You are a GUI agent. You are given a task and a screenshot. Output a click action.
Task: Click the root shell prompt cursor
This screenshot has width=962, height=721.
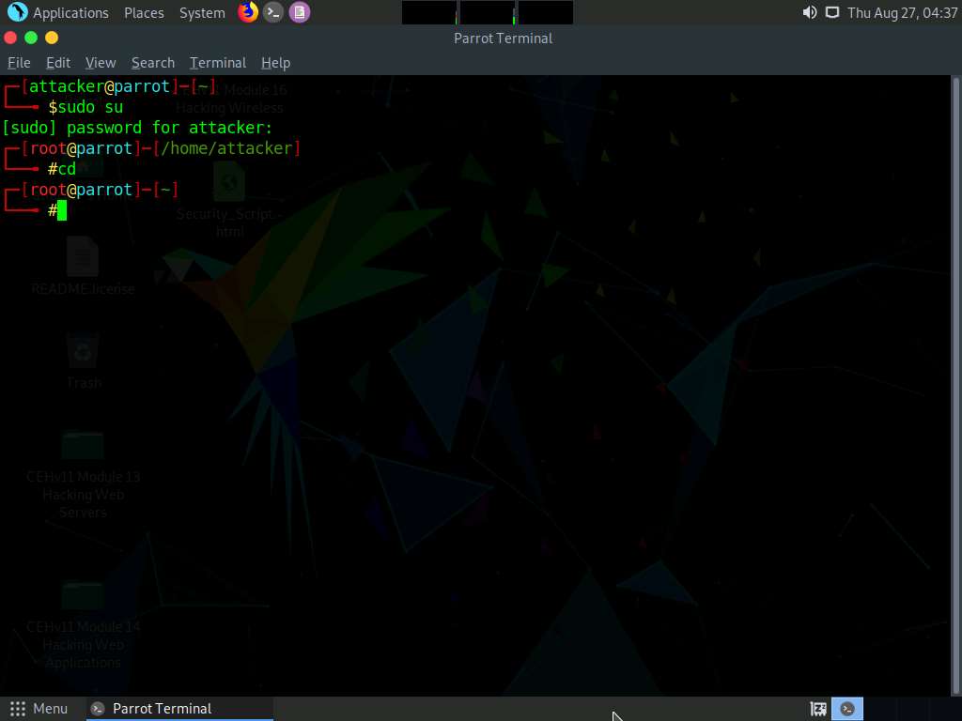pos(60,210)
